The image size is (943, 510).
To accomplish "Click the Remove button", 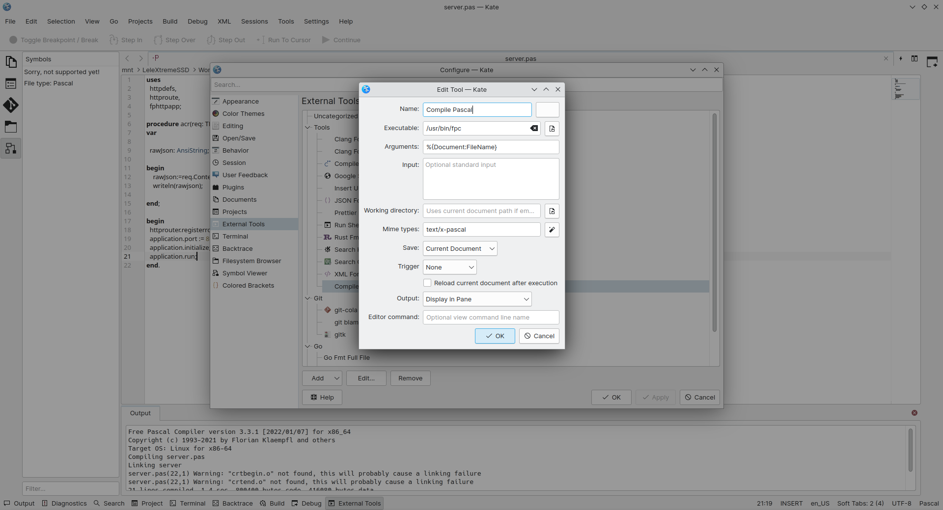I will (x=411, y=378).
